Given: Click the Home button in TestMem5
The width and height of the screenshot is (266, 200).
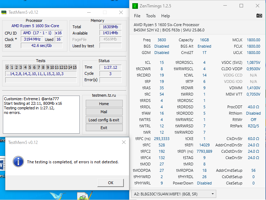Looking at the screenshot, I should tap(104, 104).
